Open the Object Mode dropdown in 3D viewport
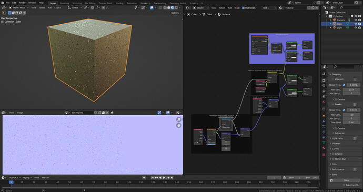The width and height of the screenshot is (363, 192). [x=19, y=8]
